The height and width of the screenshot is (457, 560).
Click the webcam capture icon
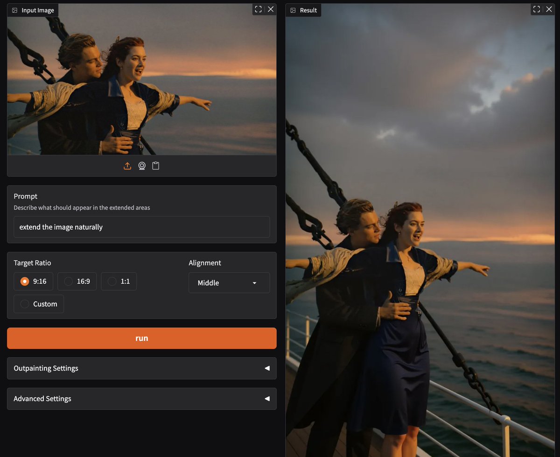[x=142, y=166]
